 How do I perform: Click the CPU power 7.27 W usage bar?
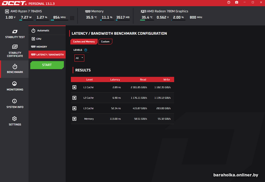[26, 20]
